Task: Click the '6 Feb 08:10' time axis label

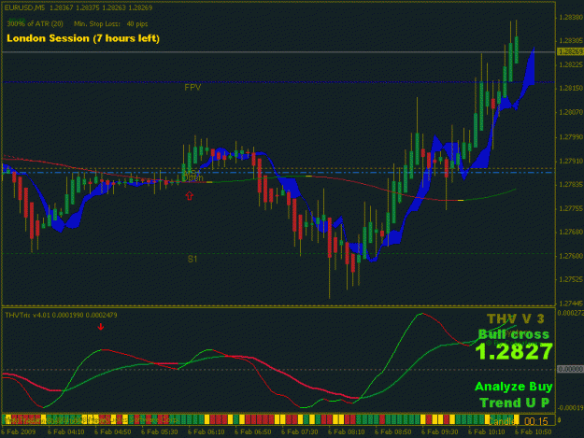Action: (x=347, y=432)
